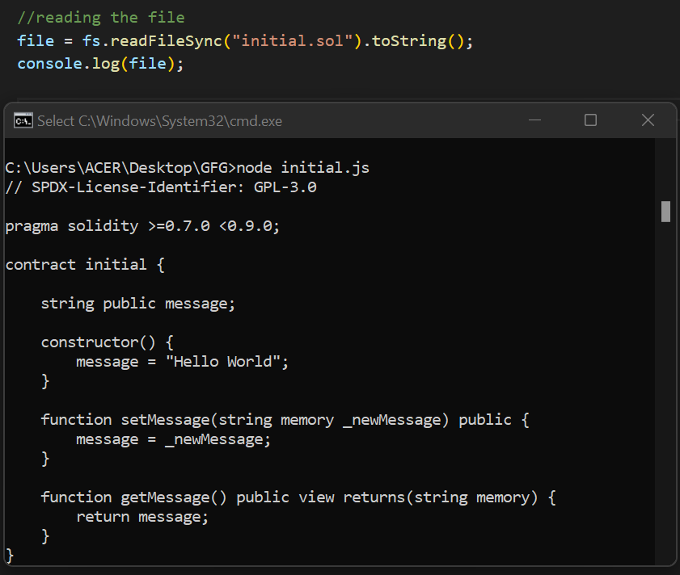Click 'returns(string memory)' in the terminal output

click(x=441, y=497)
